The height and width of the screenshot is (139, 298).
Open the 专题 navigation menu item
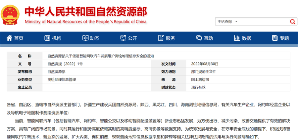[280, 38]
